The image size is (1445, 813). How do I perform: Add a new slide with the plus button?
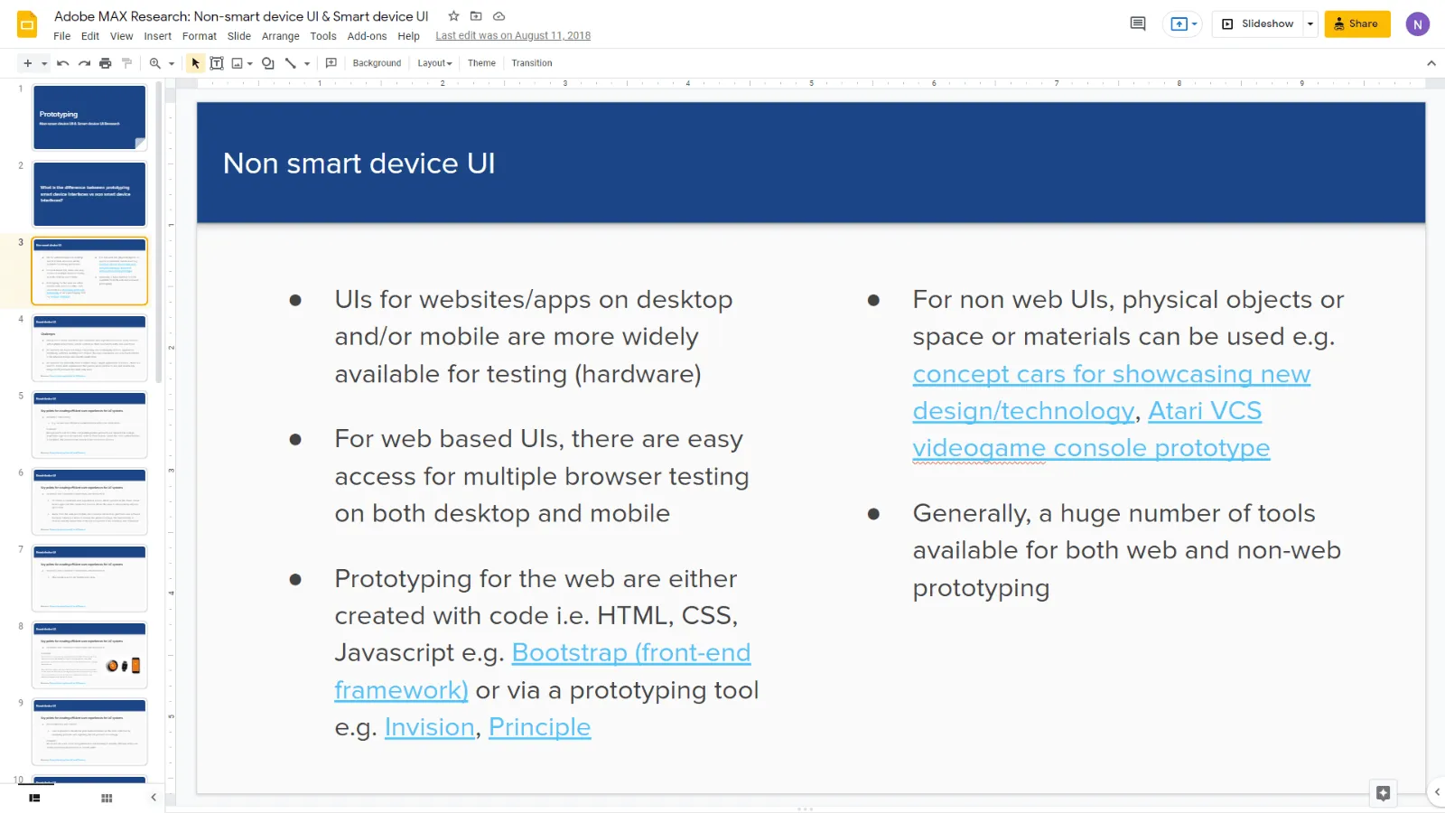coord(28,63)
